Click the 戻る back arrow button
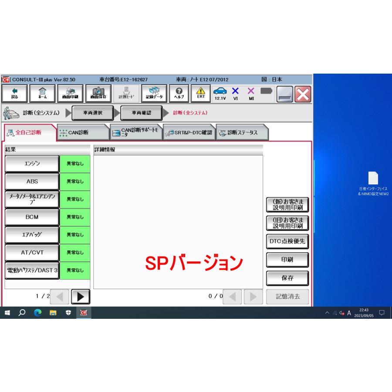Viewport: 392px width, 392px height. [x=15, y=93]
